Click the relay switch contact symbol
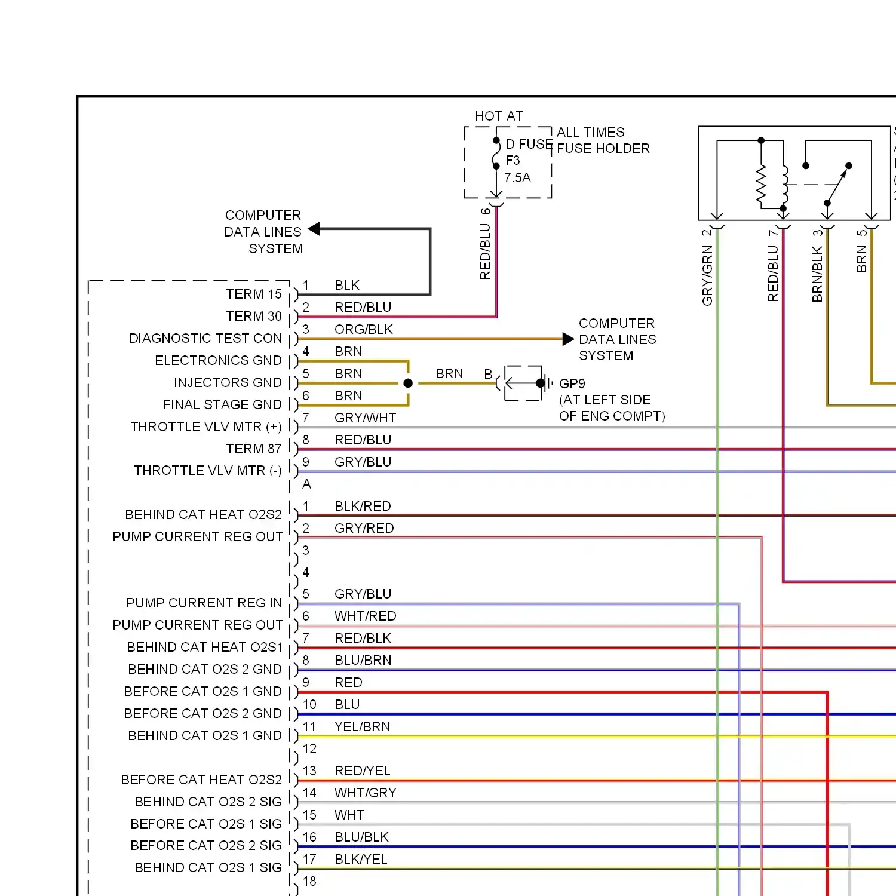Image resolution: width=896 pixels, height=896 pixels. tap(837, 185)
